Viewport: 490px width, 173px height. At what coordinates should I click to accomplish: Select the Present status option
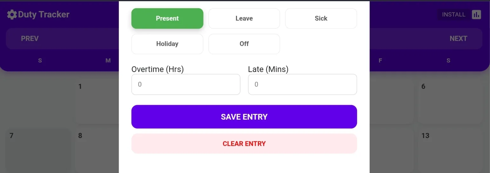pyautogui.click(x=167, y=18)
